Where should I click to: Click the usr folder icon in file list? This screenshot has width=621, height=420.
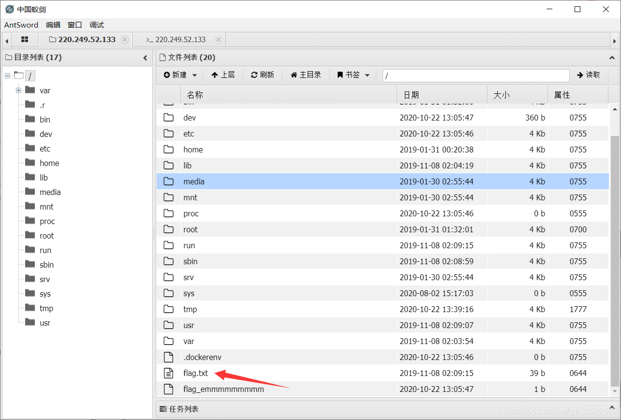pyautogui.click(x=168, y=325)
